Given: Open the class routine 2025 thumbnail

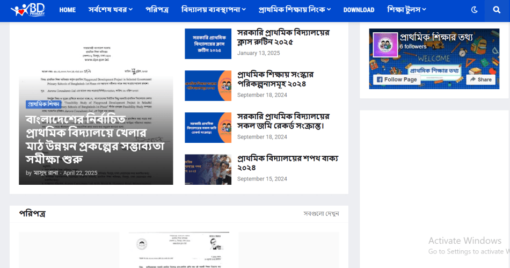Looking at the screenshot, I should click(x=208, y=44).
